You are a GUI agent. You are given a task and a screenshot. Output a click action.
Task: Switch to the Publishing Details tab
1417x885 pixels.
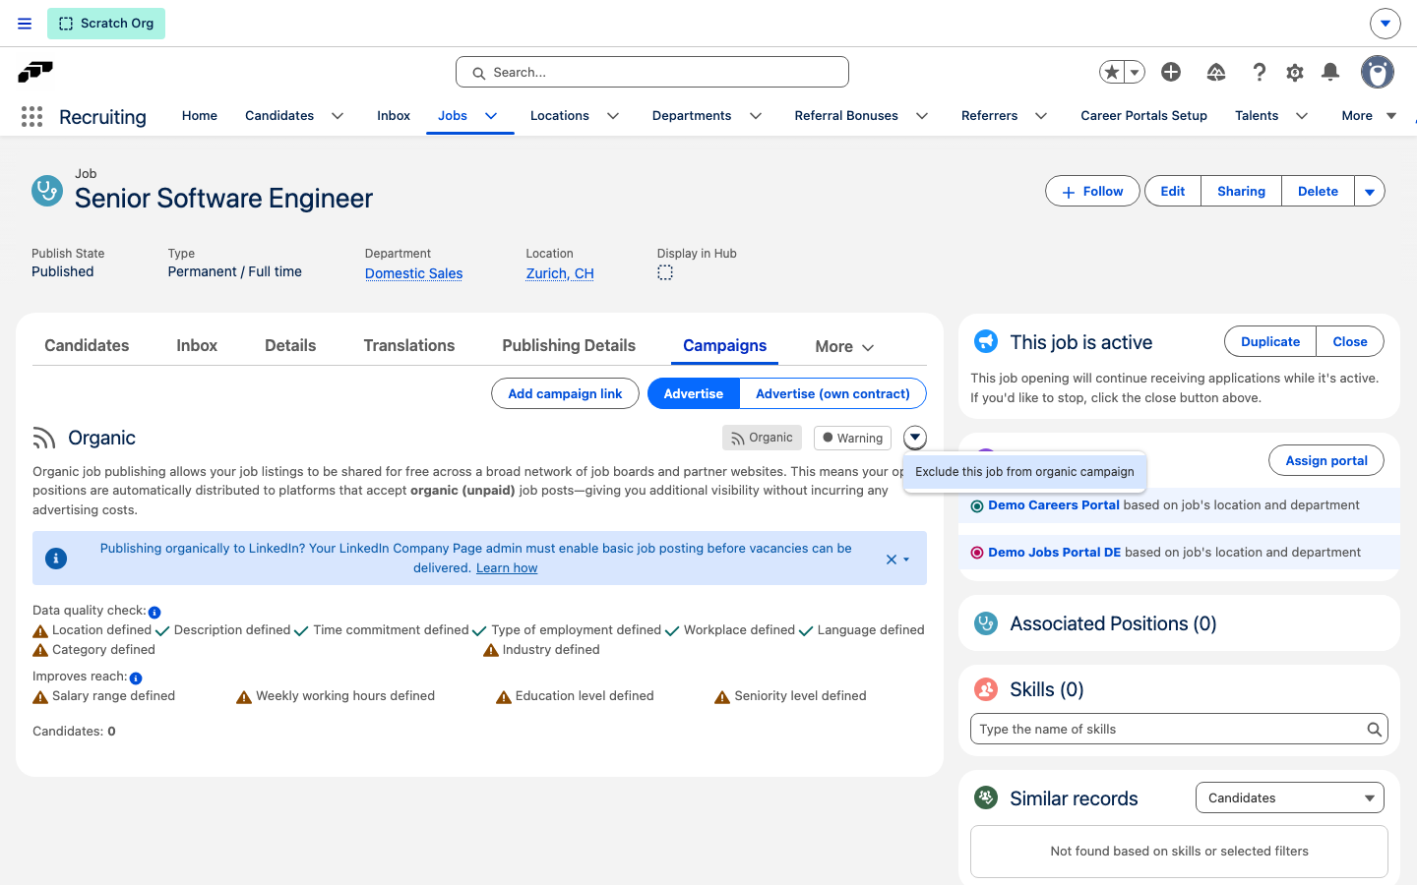click(569, 345)
